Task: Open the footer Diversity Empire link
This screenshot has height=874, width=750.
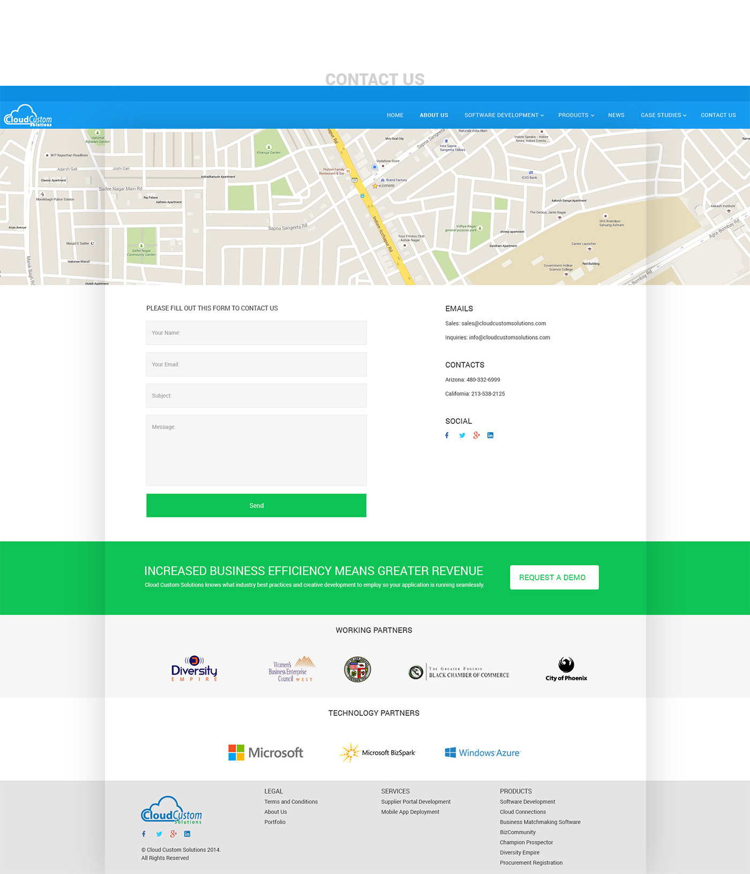Action: [x=520, y=853]
